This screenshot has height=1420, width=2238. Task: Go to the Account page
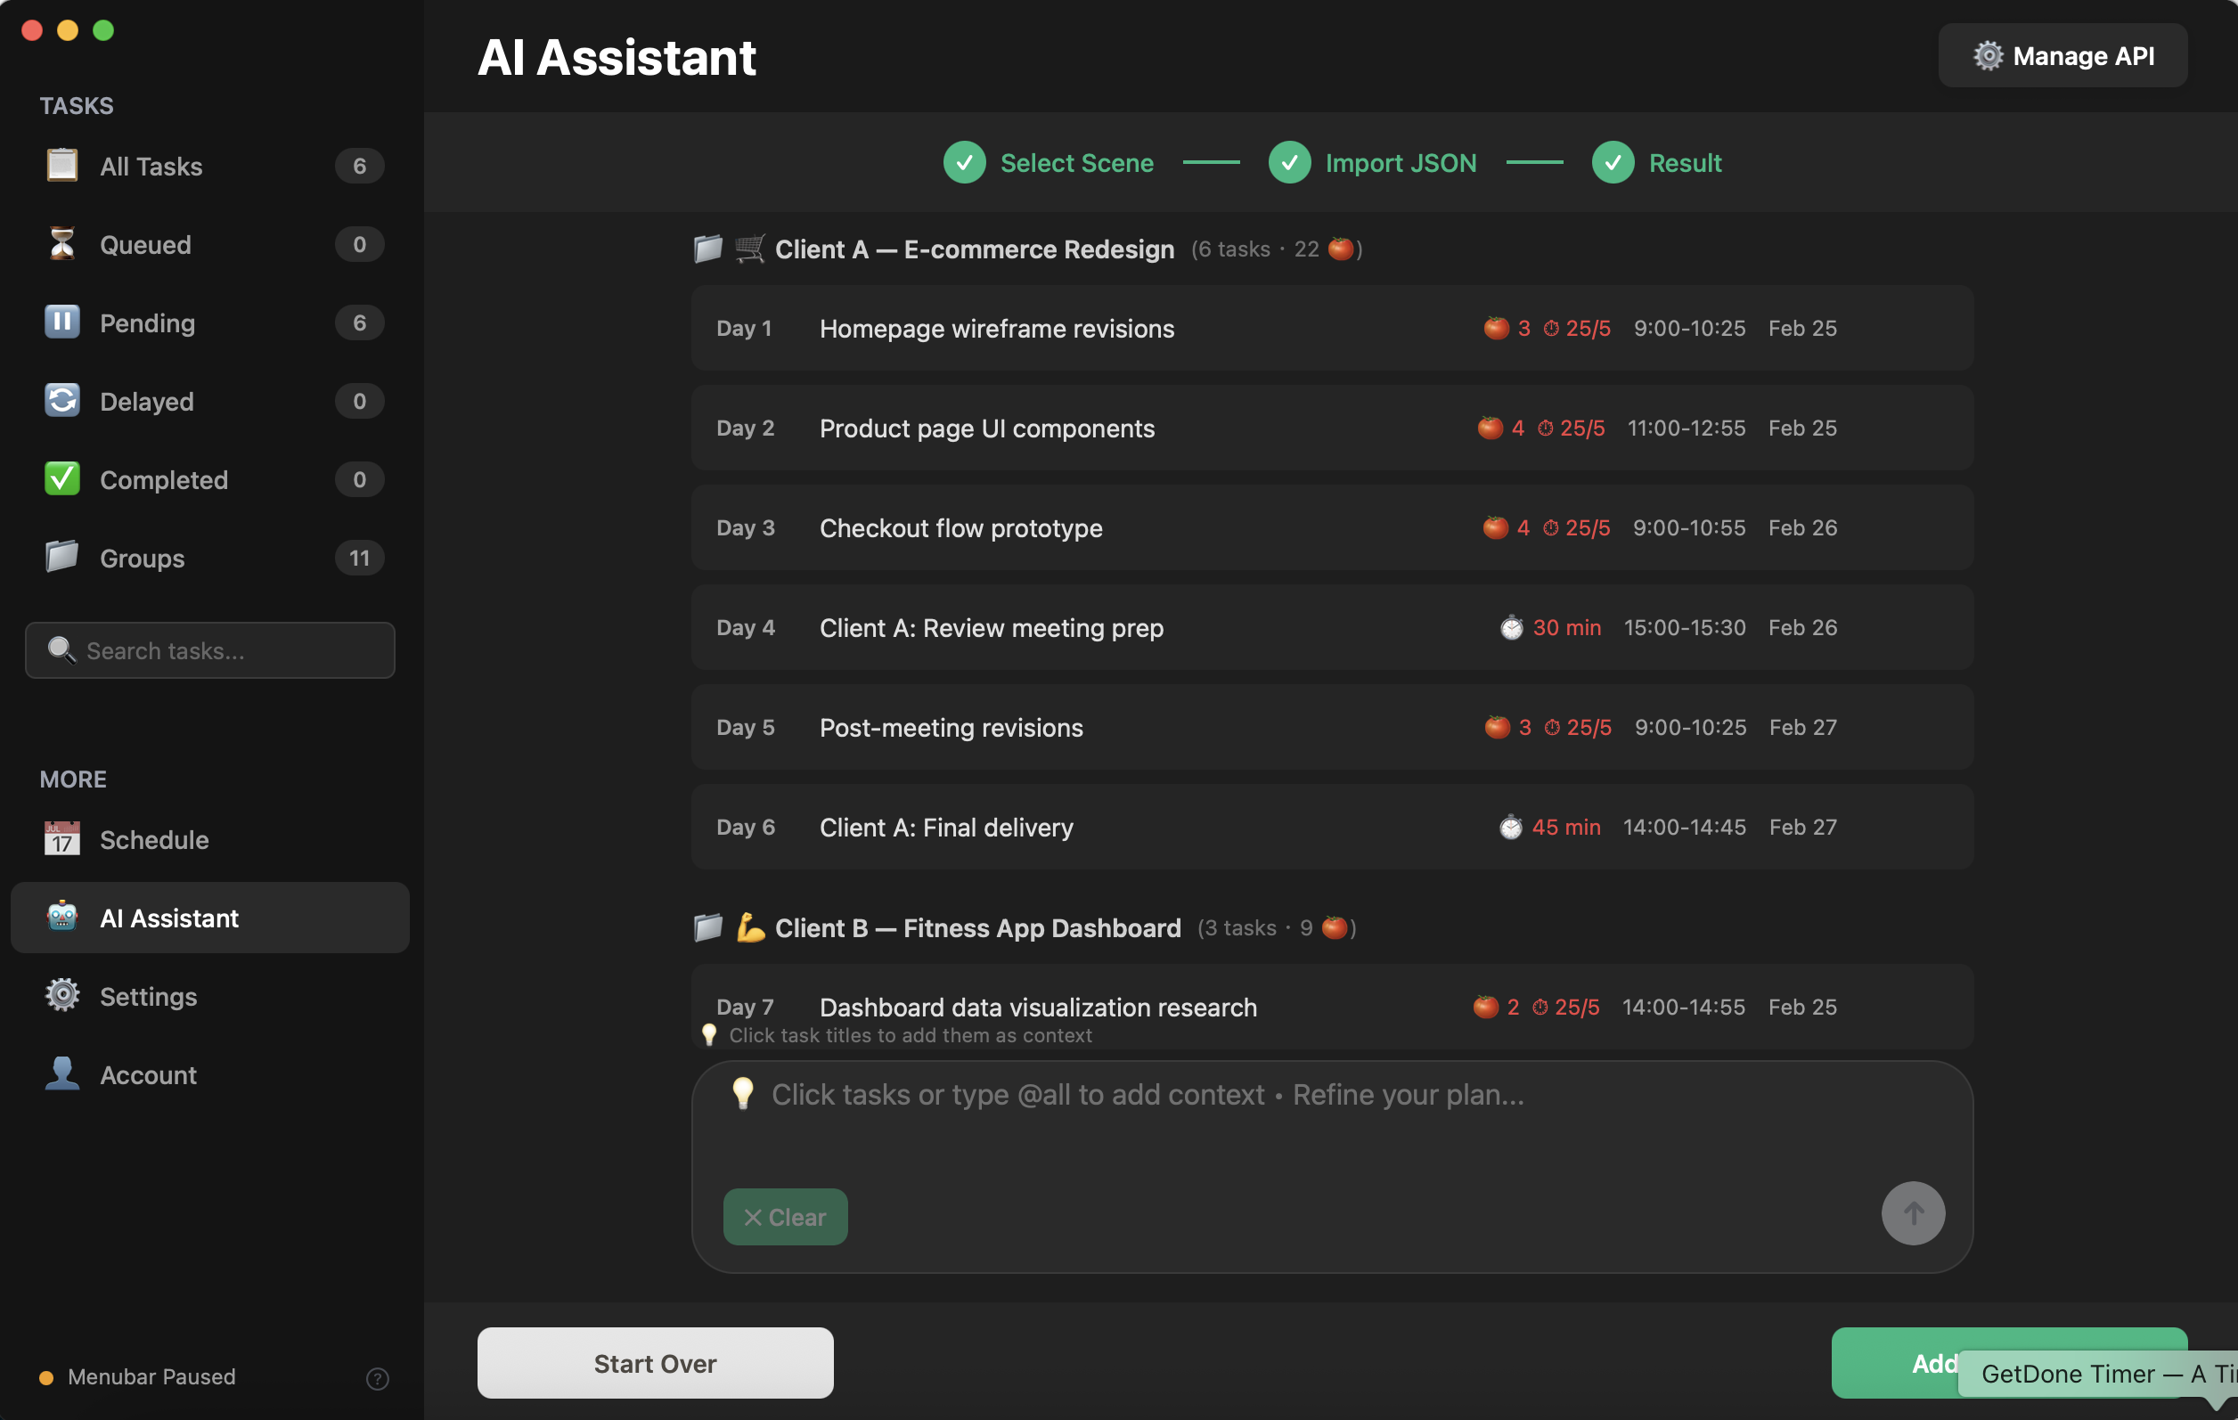(x=148, y=1074)
